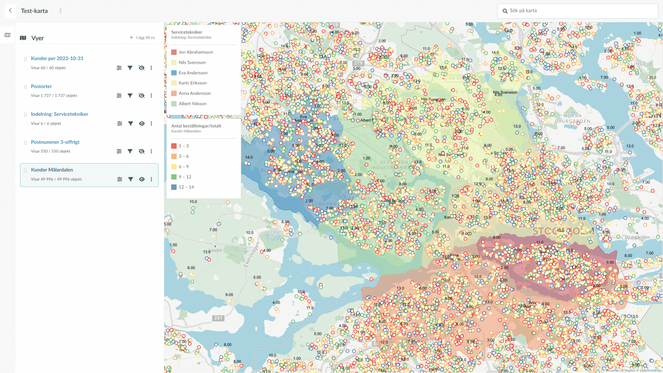Screen dimensions: 663x373
Task: Click Lägg till vy to add a view
Action: [x=143, y=37]
